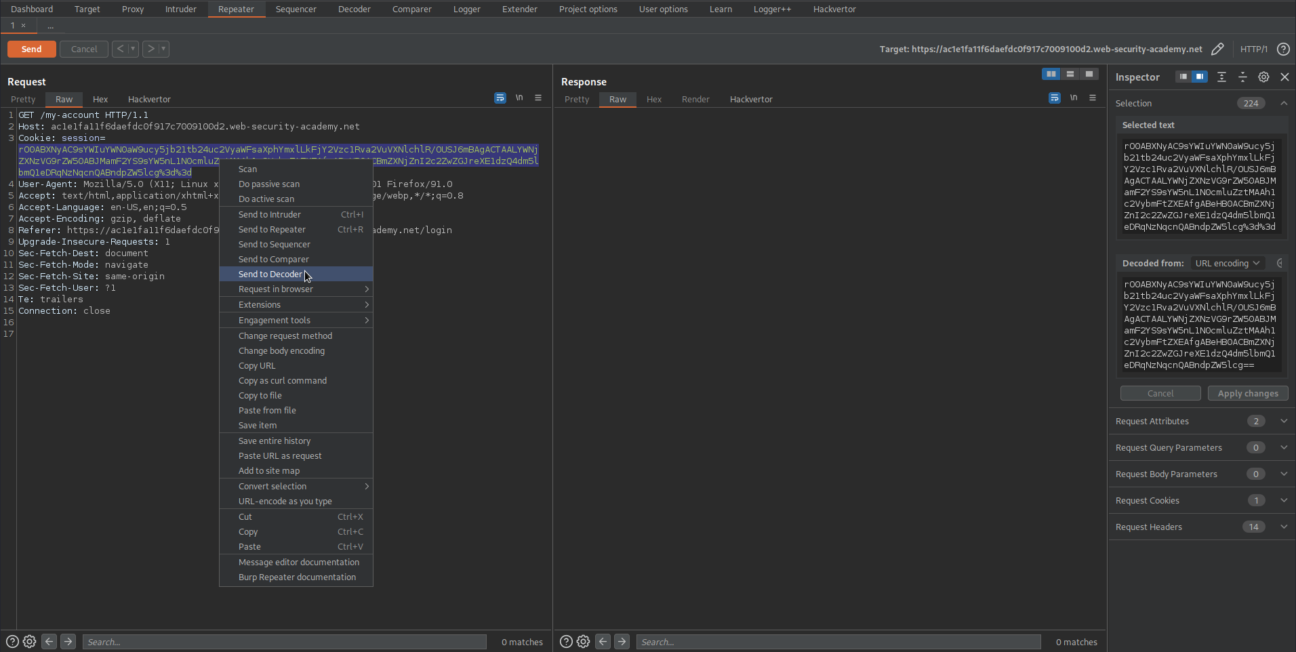1296x652 pixels.
Task: Open the Repeater help question mark icon
Action: click(1283, 49)
